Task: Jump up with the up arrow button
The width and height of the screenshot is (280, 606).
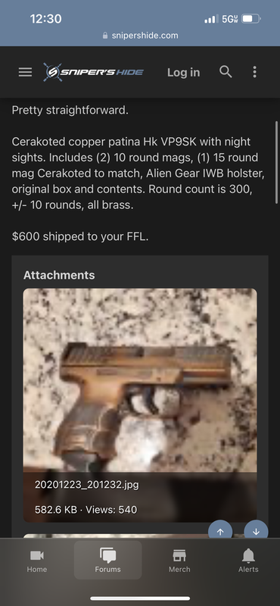Action: 220,532
